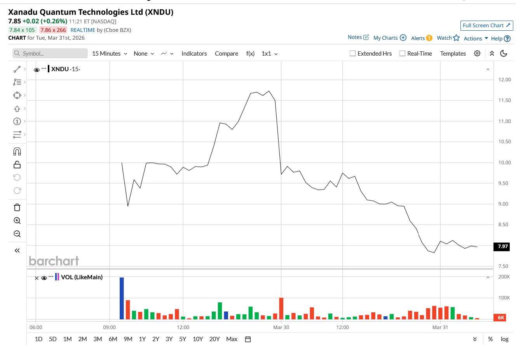Click the Watch link

(444, 38)
